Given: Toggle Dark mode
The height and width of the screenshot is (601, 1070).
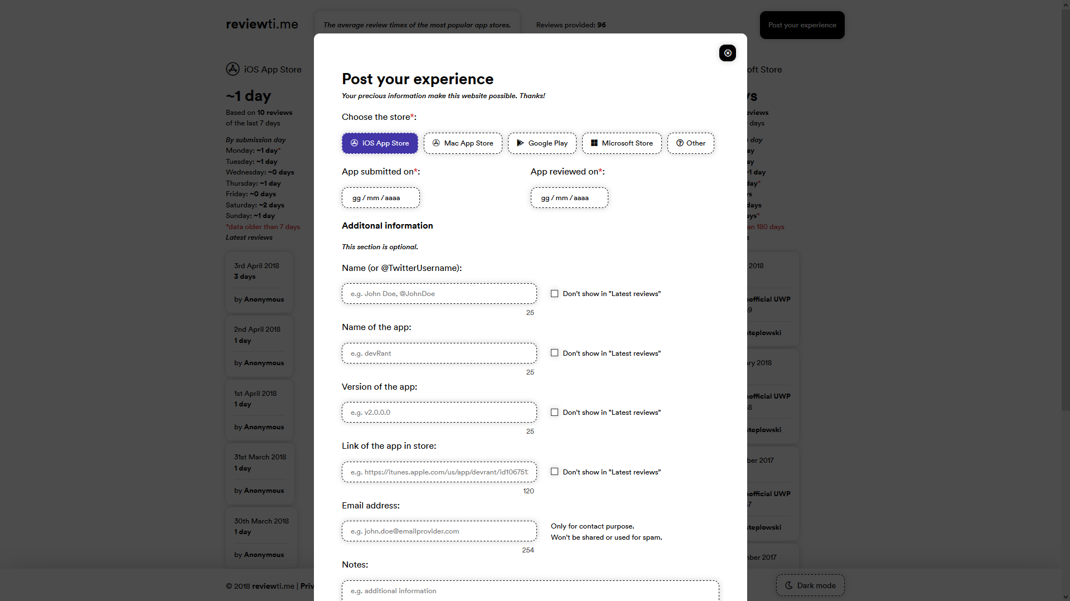Looking at the screenshot, I should click(810, 585).
